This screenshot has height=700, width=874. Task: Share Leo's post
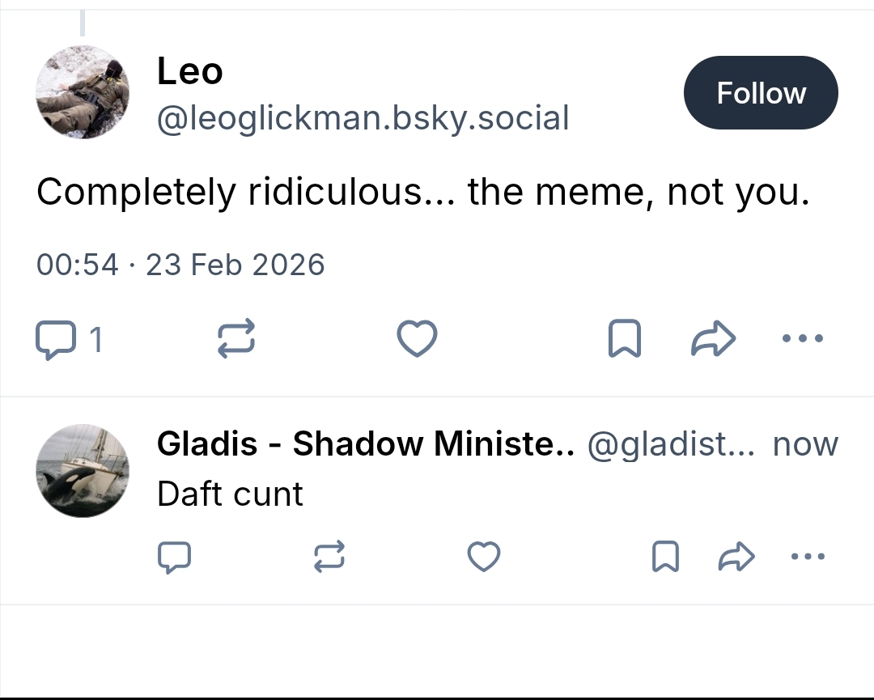(713, 339)
